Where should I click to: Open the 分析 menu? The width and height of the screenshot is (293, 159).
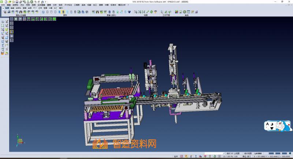[55, 5]
